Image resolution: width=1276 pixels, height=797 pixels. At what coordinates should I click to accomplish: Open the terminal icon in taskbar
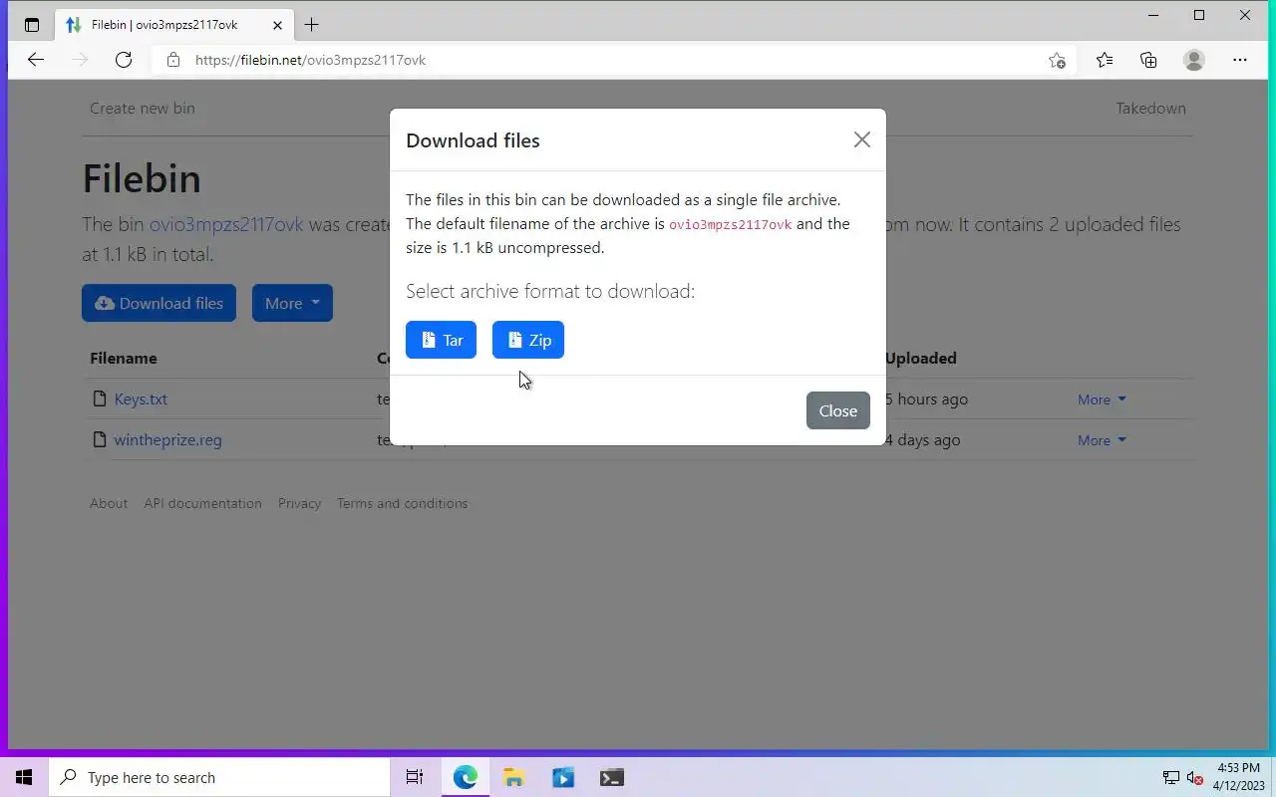coord(611,777)
